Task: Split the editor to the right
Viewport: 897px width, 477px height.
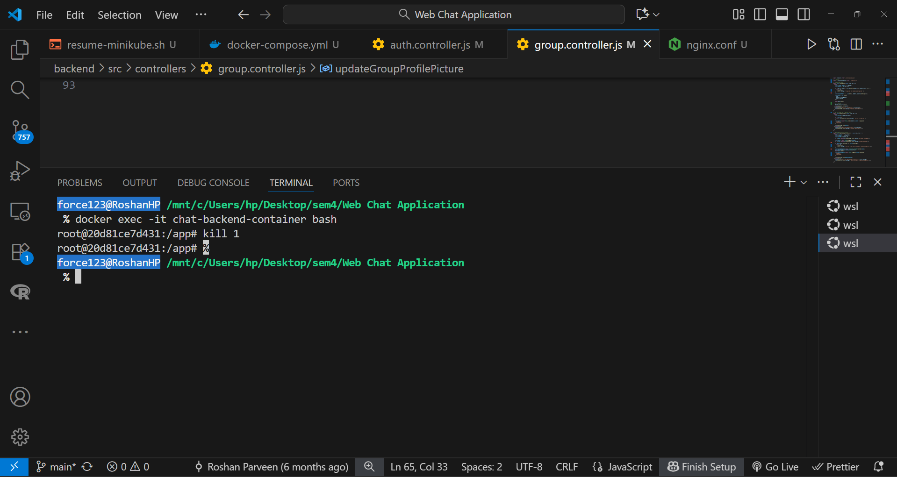Action: click(856, 44)
